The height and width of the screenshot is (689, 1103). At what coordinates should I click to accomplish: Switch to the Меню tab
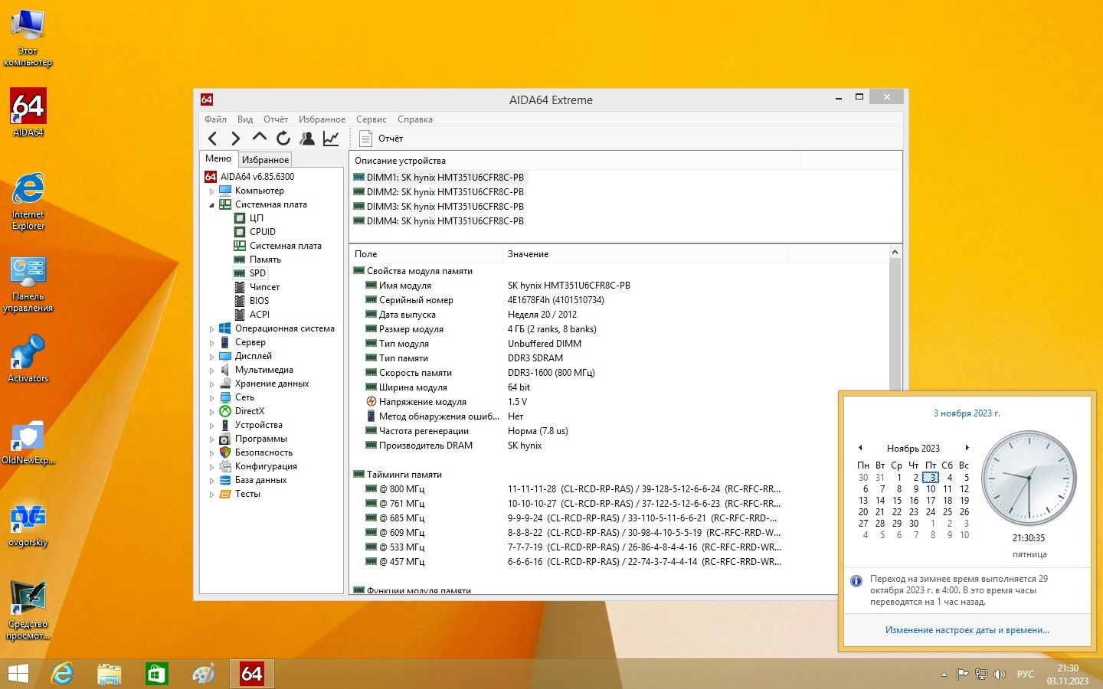pos(218,158)
